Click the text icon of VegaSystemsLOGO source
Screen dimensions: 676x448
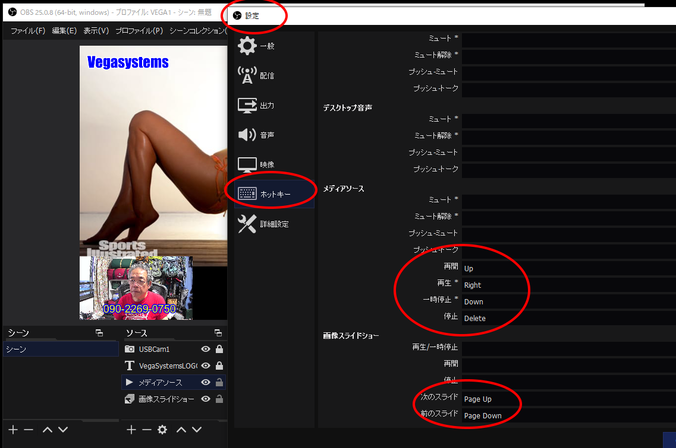pyautogui.click(x=130, y=366)
